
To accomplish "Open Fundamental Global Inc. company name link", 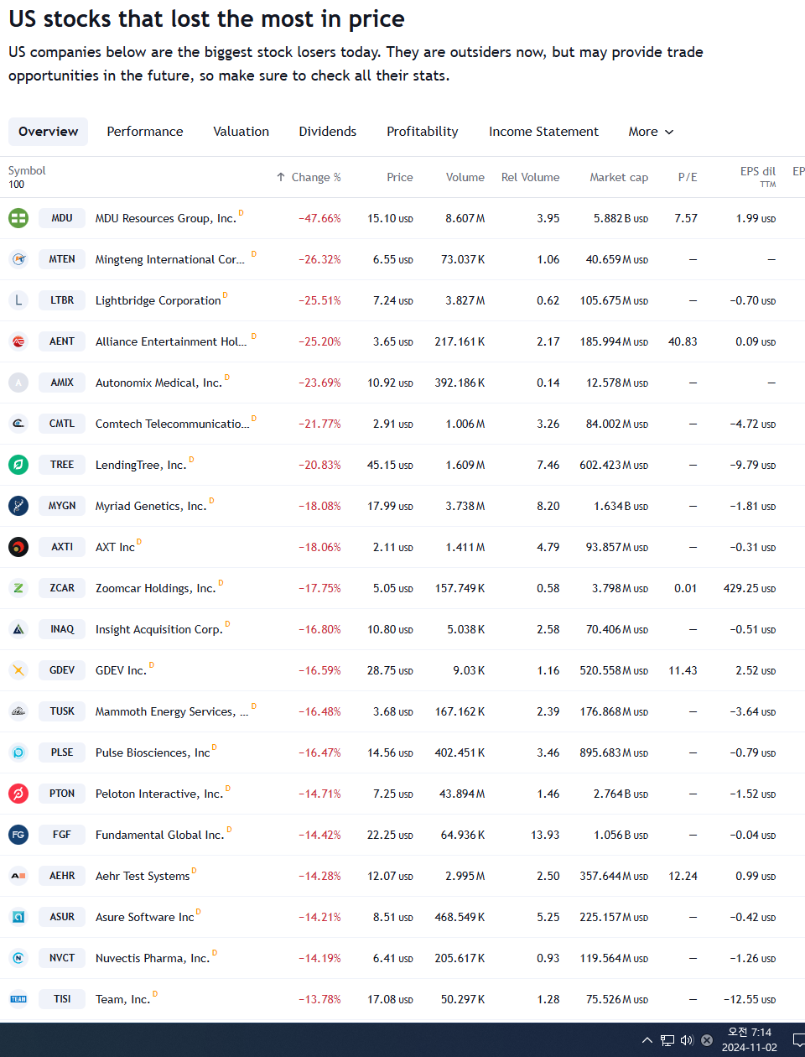I will (160, 835).
